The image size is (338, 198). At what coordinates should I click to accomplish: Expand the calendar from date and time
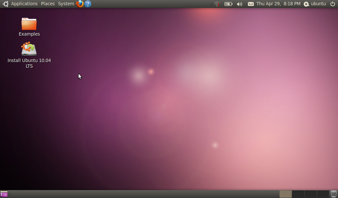click(x=278, y=4)
